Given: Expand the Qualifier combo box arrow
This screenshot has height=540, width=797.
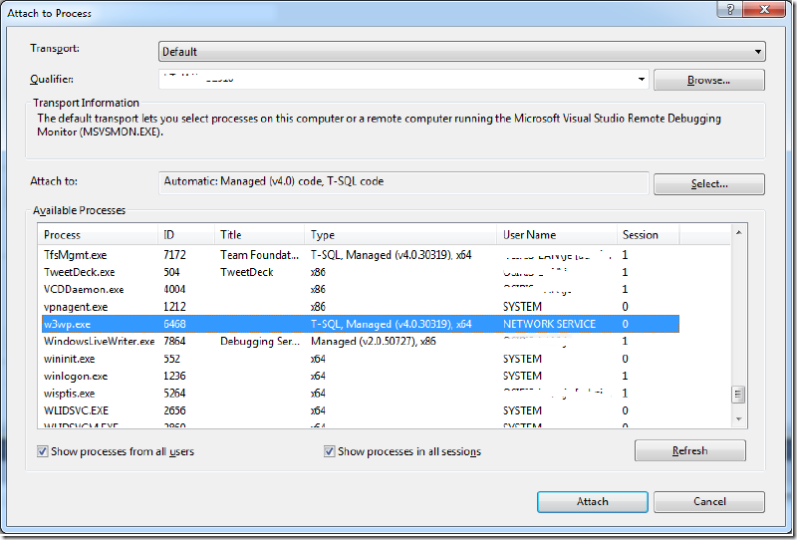Looking at the screenshot, I should (x=642, y=80).
